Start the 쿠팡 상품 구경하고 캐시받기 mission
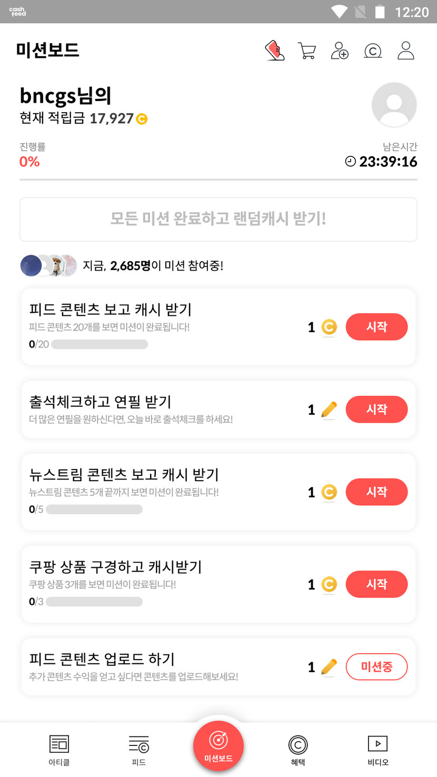This screenshot has width=437, height=777. pos(376,584)
